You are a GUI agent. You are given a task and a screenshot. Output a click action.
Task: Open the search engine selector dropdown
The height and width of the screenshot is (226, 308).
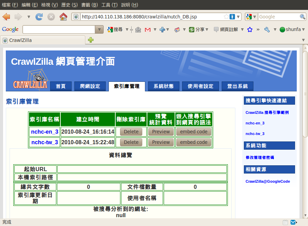(254, 17)
